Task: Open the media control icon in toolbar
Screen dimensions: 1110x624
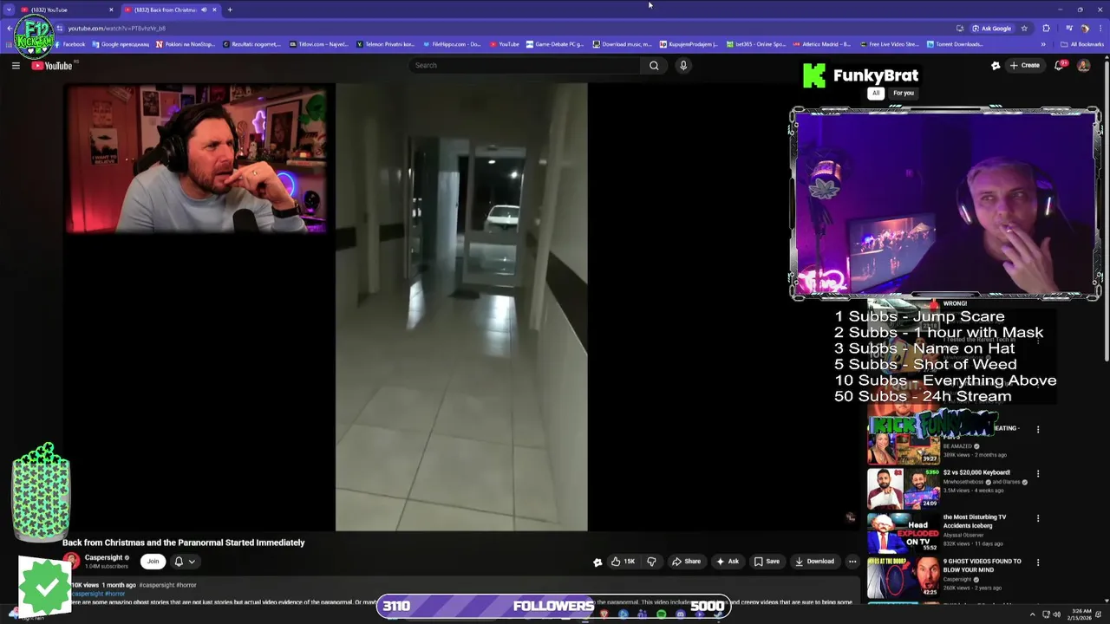Action: pos(1069,29)
